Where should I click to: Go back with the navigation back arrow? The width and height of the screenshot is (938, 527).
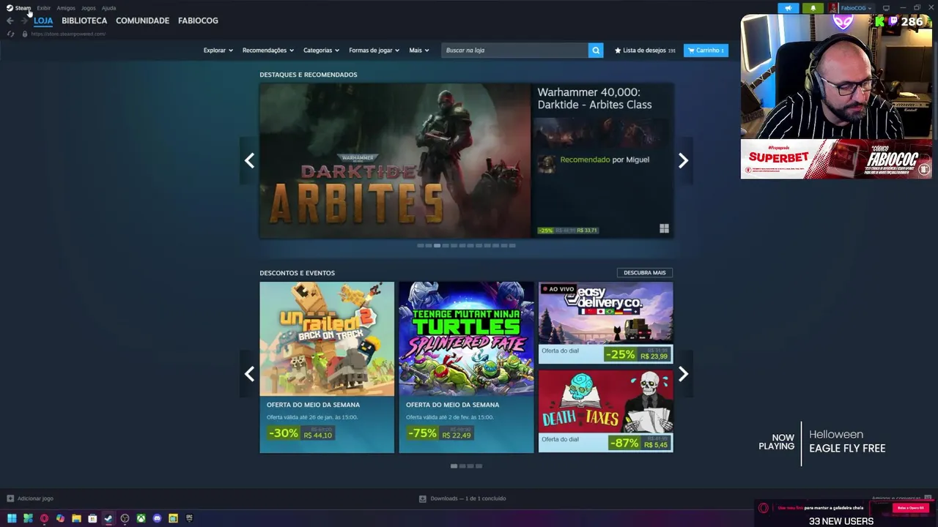pos(10,20)
